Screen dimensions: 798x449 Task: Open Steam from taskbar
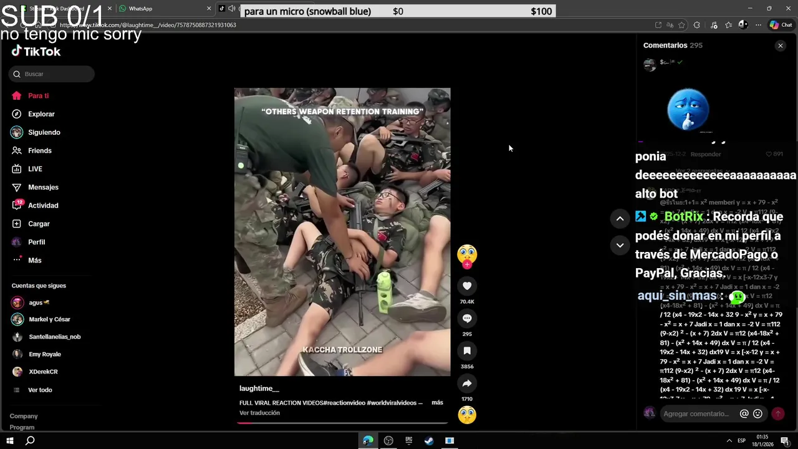429,441
